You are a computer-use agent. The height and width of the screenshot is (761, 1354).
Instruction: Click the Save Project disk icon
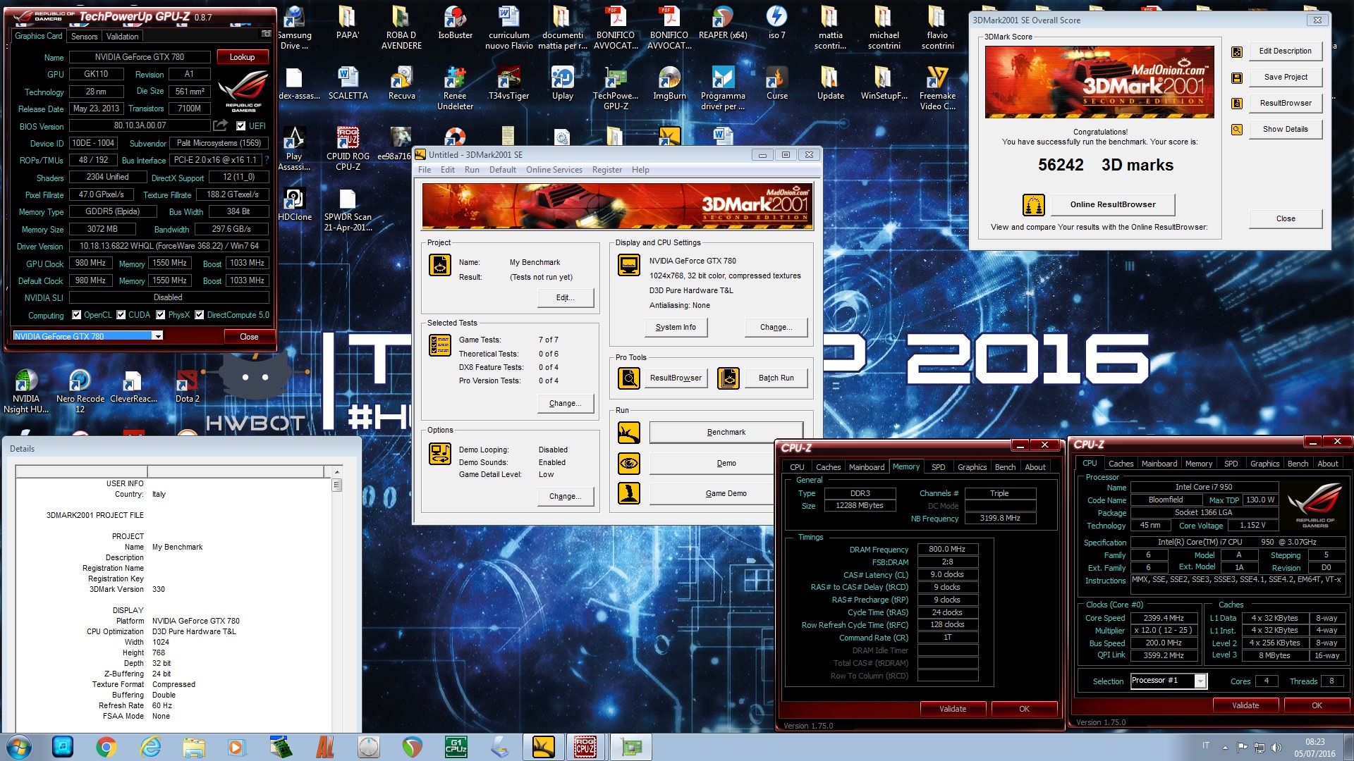[x=1236, y=78]
